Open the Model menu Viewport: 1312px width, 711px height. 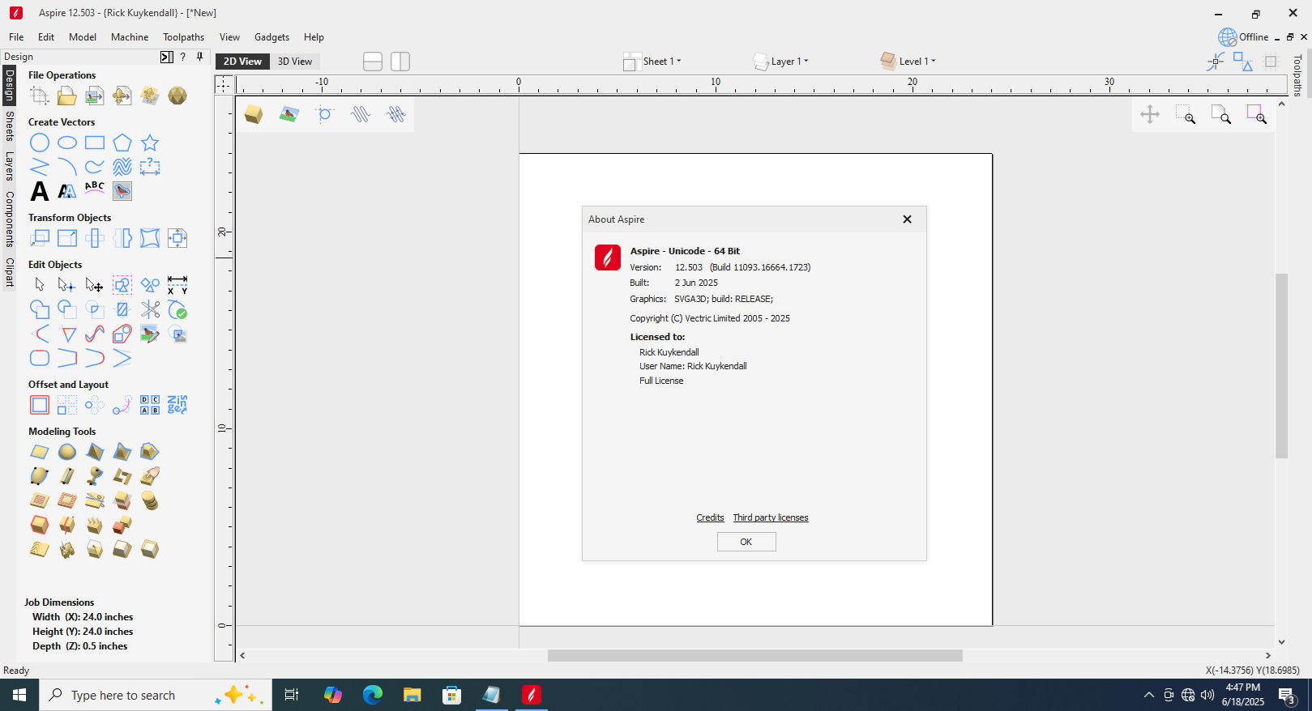click(83, 37)
